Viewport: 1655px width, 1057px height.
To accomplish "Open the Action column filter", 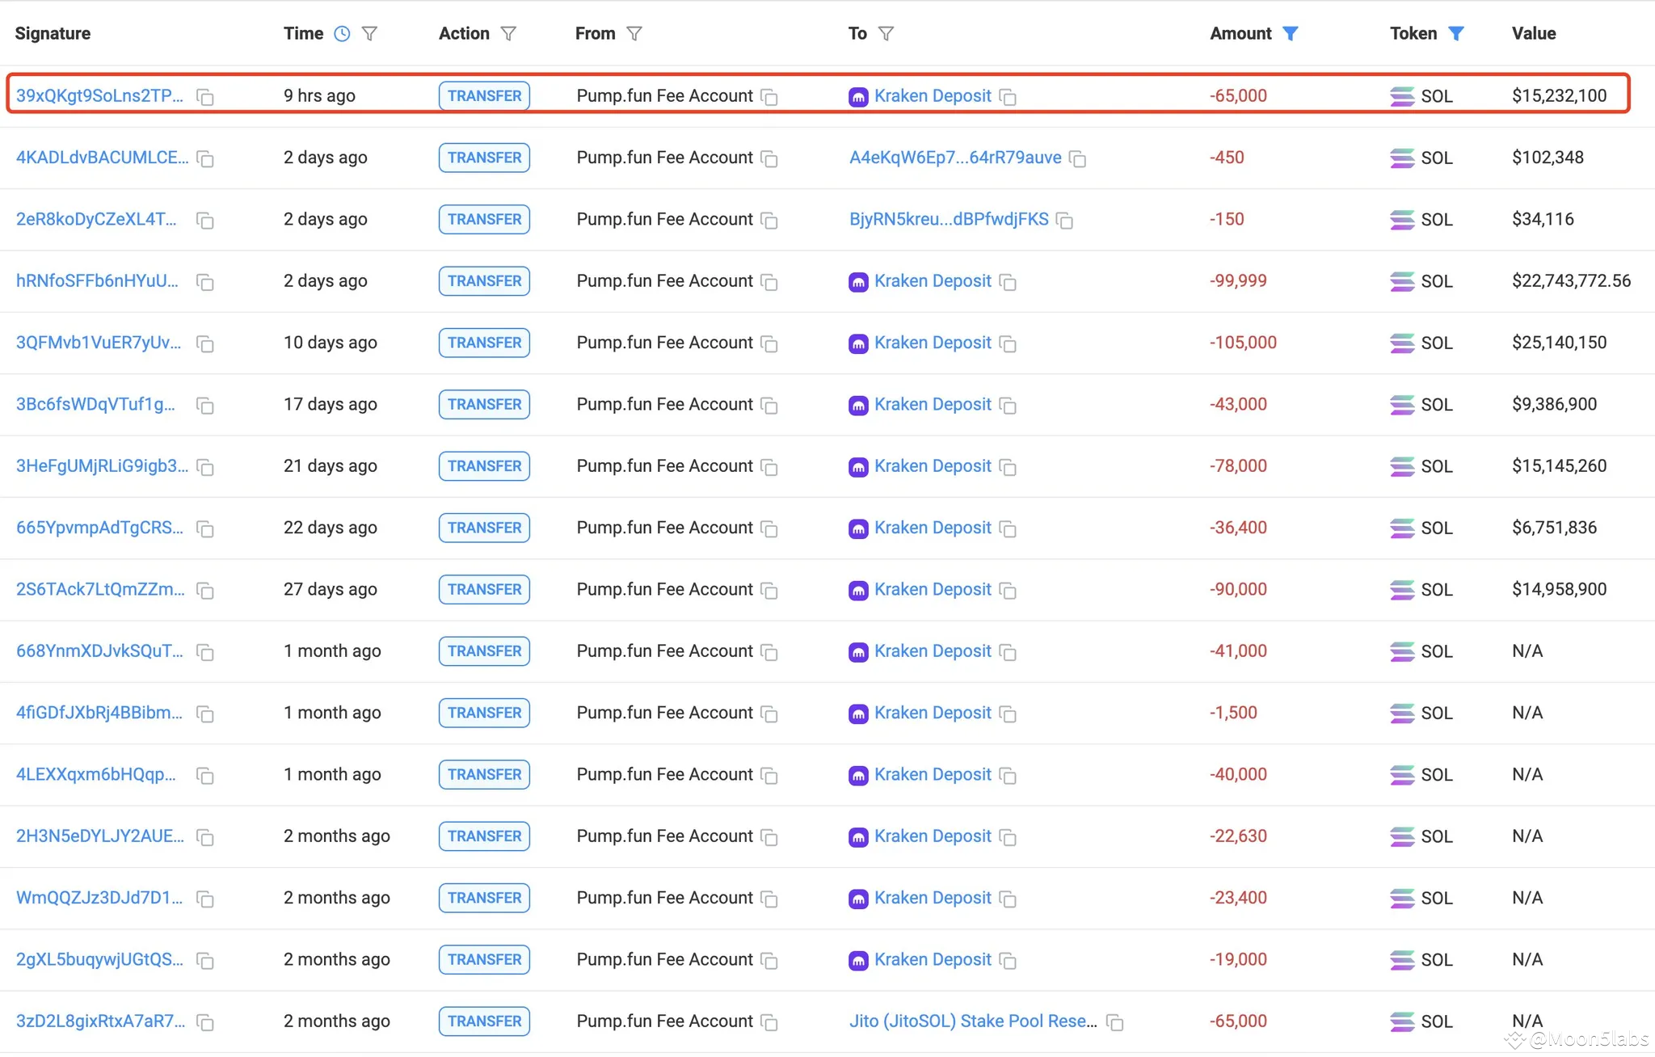I will 508,34.
